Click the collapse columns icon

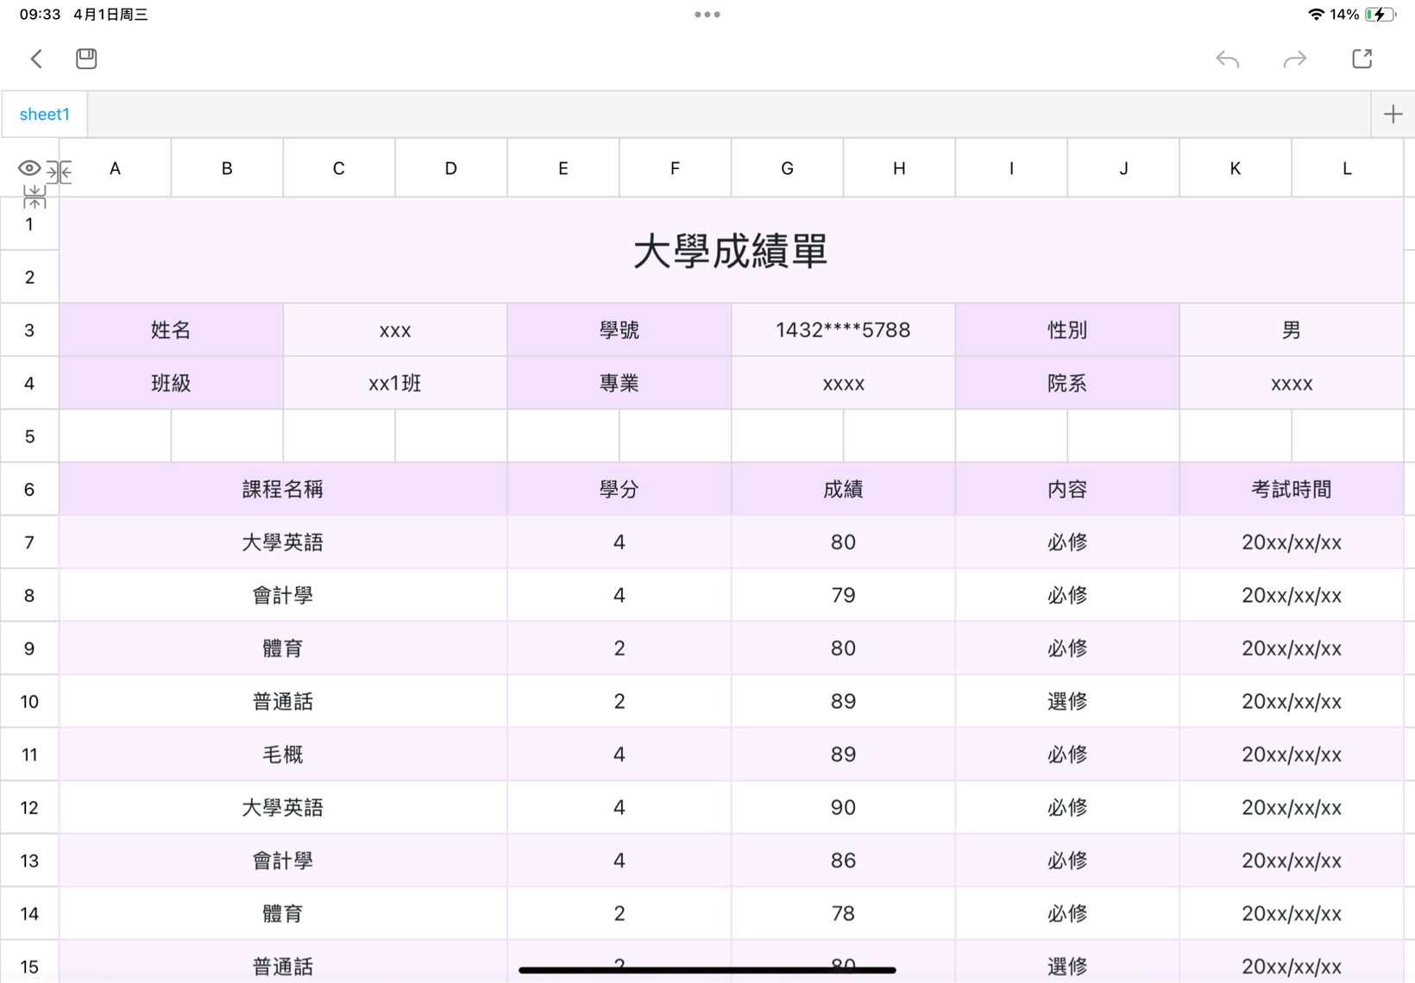[59, 172]
